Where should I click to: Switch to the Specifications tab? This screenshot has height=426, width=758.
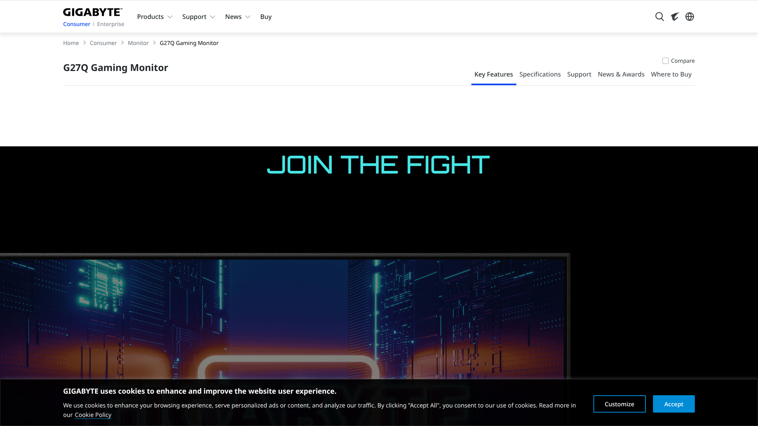(540, 74)
